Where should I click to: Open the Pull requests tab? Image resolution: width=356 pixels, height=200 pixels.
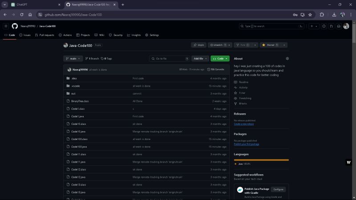[44, 35]
